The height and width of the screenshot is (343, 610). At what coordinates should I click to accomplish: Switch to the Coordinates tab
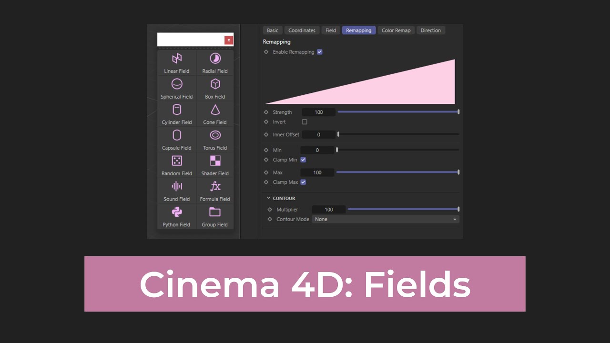[x=302, y=30]
